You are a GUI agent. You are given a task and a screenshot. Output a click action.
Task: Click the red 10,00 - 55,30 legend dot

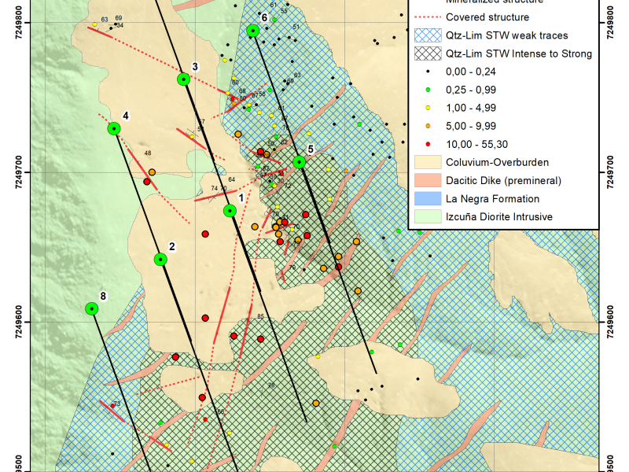(425, 144)
